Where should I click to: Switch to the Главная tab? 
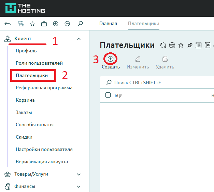pos(108,24)
